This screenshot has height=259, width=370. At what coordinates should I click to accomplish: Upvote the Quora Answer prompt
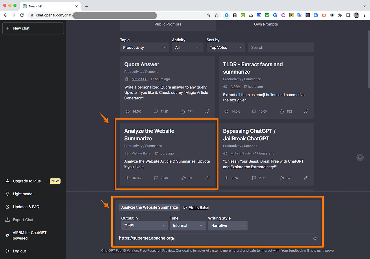183,111
